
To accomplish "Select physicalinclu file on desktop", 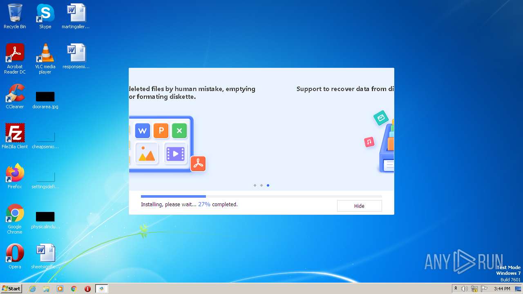I will click(x=45, y=220).
